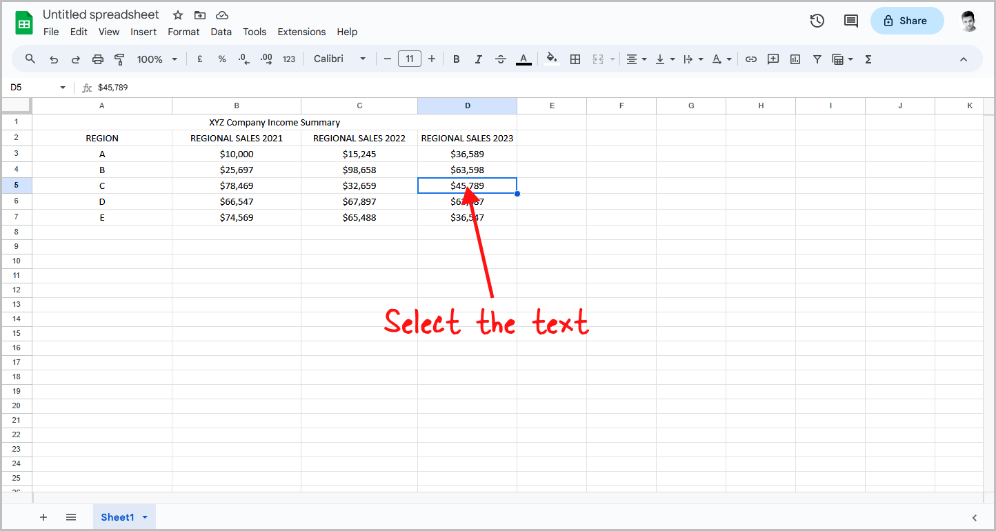Add a comment to cell D5
The width and height of the screenshot is (996, 531).
pyautogui.click(x=773, y=59)
